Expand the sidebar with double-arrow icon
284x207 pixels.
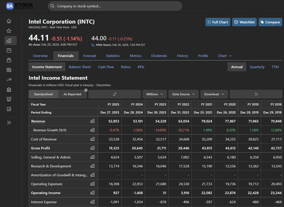point(9,123)
